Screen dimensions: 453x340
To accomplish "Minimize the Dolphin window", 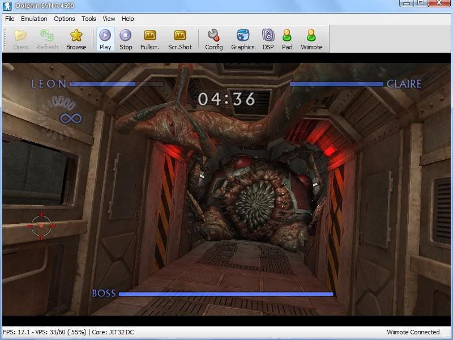I will tap(407, 3).
